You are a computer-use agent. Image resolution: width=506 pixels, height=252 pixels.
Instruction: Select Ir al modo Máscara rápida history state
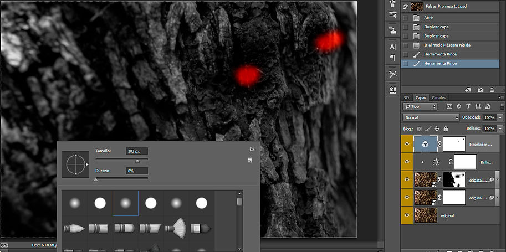(449, 45)
